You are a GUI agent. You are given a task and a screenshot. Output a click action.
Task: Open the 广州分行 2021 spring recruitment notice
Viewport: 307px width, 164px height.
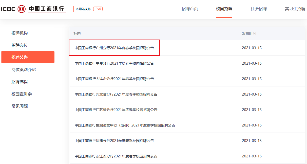(114, 48)
